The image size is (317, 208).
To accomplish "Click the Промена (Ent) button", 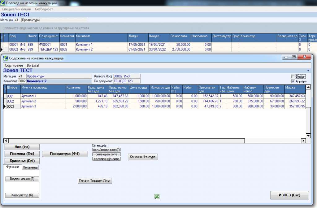I will click(22, 154).
